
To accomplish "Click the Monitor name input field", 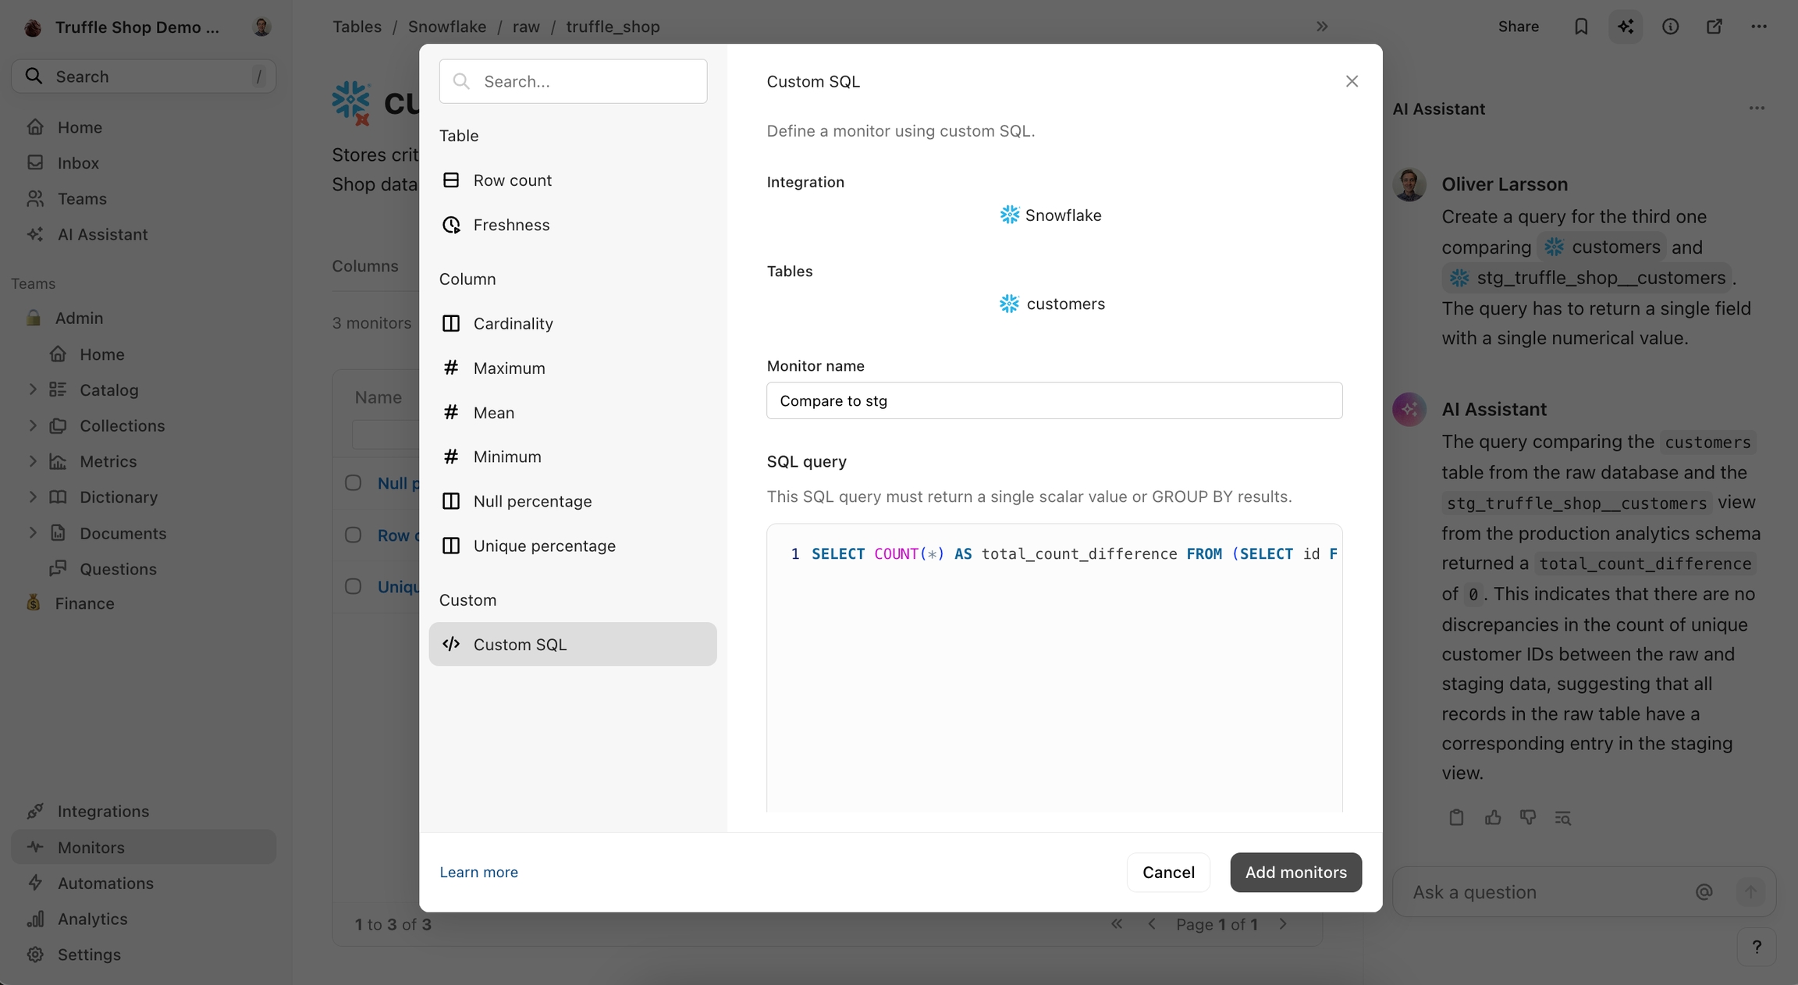I will pos(1054,400).
